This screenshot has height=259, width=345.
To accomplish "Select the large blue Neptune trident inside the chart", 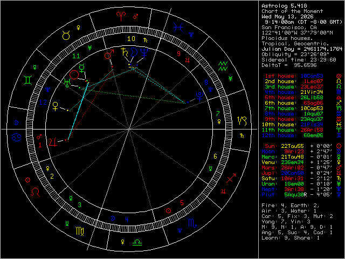I will pos(144,53).
